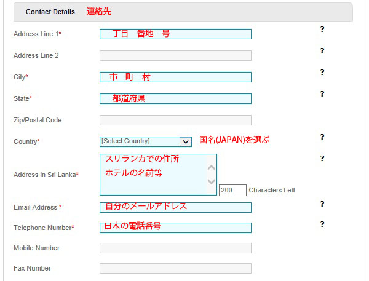The image size is (369, 281).
Task: Click the Address in Sri Lanka text area
Action: point(158,175)
